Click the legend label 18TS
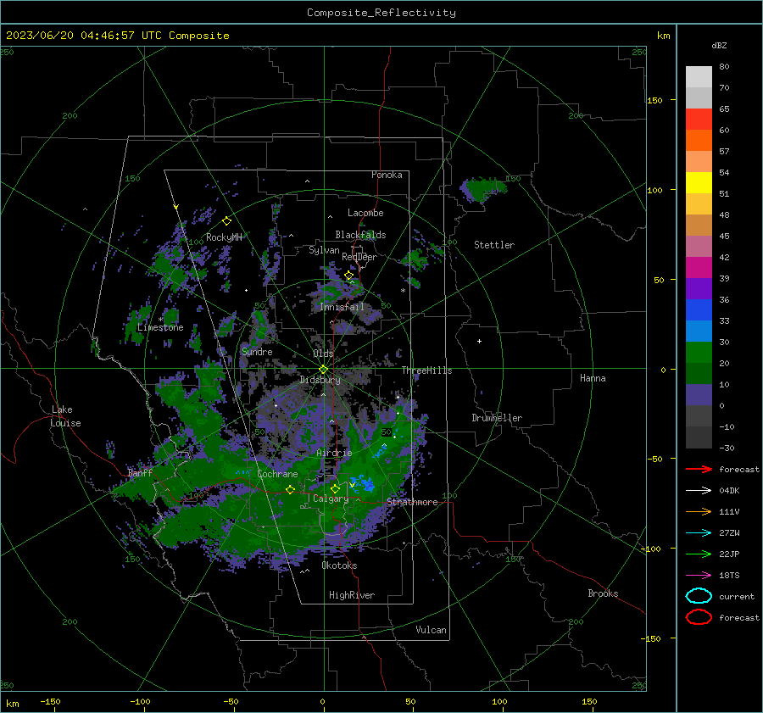The image size is (763, 713). [729, 576]
